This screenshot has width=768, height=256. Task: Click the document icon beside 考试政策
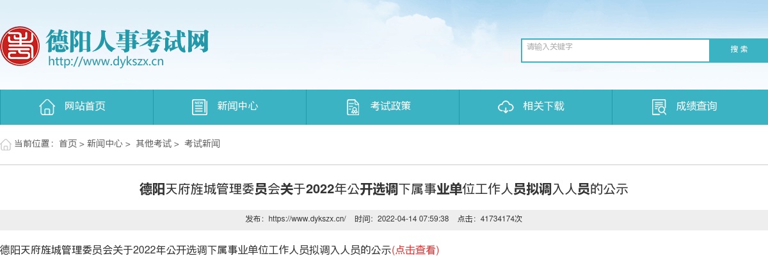353,107
